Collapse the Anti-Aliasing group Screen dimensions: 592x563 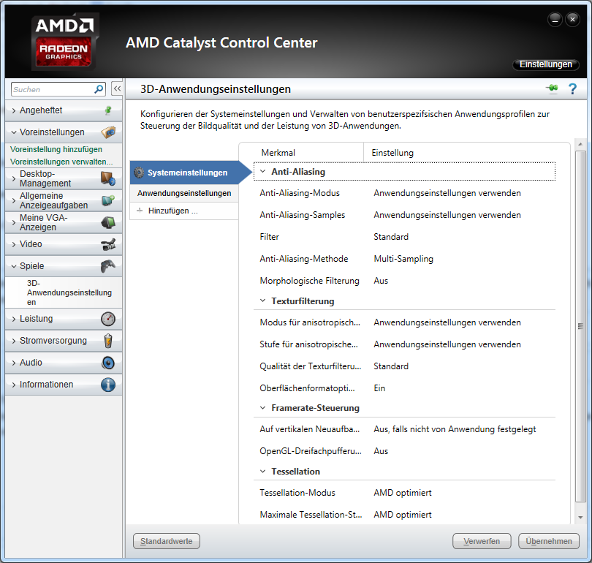click(x=263, y=171)
